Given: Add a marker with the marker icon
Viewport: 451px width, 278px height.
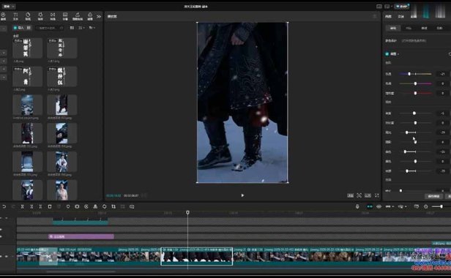Looking at the screenshot, I should [x=68, y=206].
